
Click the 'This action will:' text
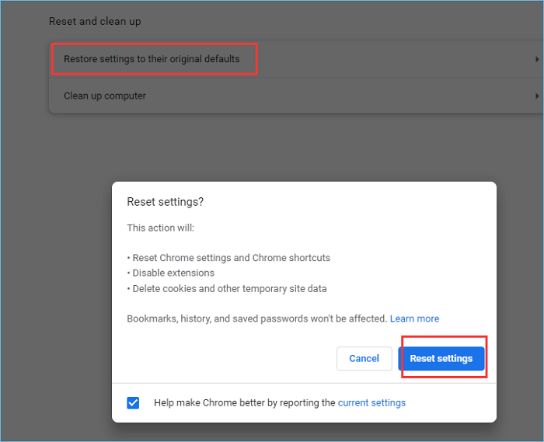pos(161,228)
